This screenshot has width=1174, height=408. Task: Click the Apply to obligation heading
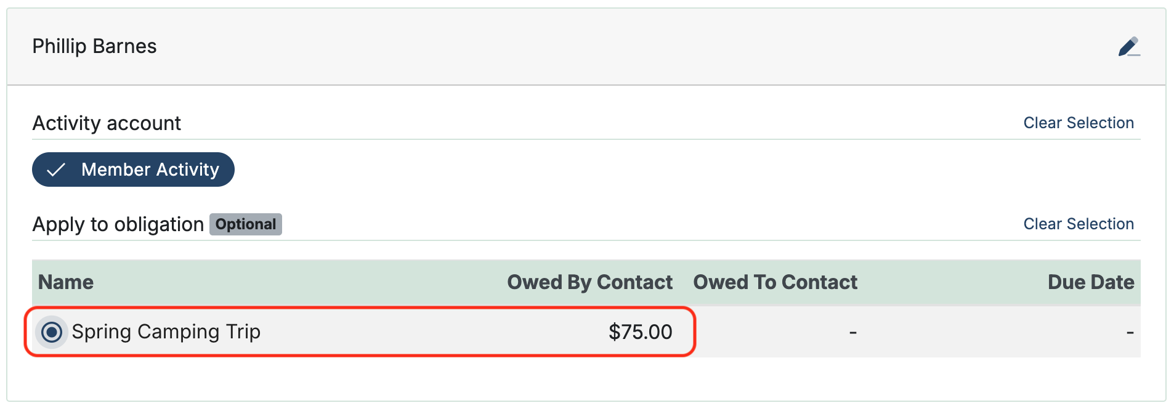tap(118, 224)
